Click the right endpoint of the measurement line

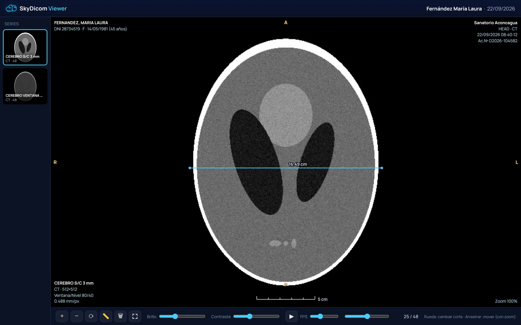[x=382, y=168]
